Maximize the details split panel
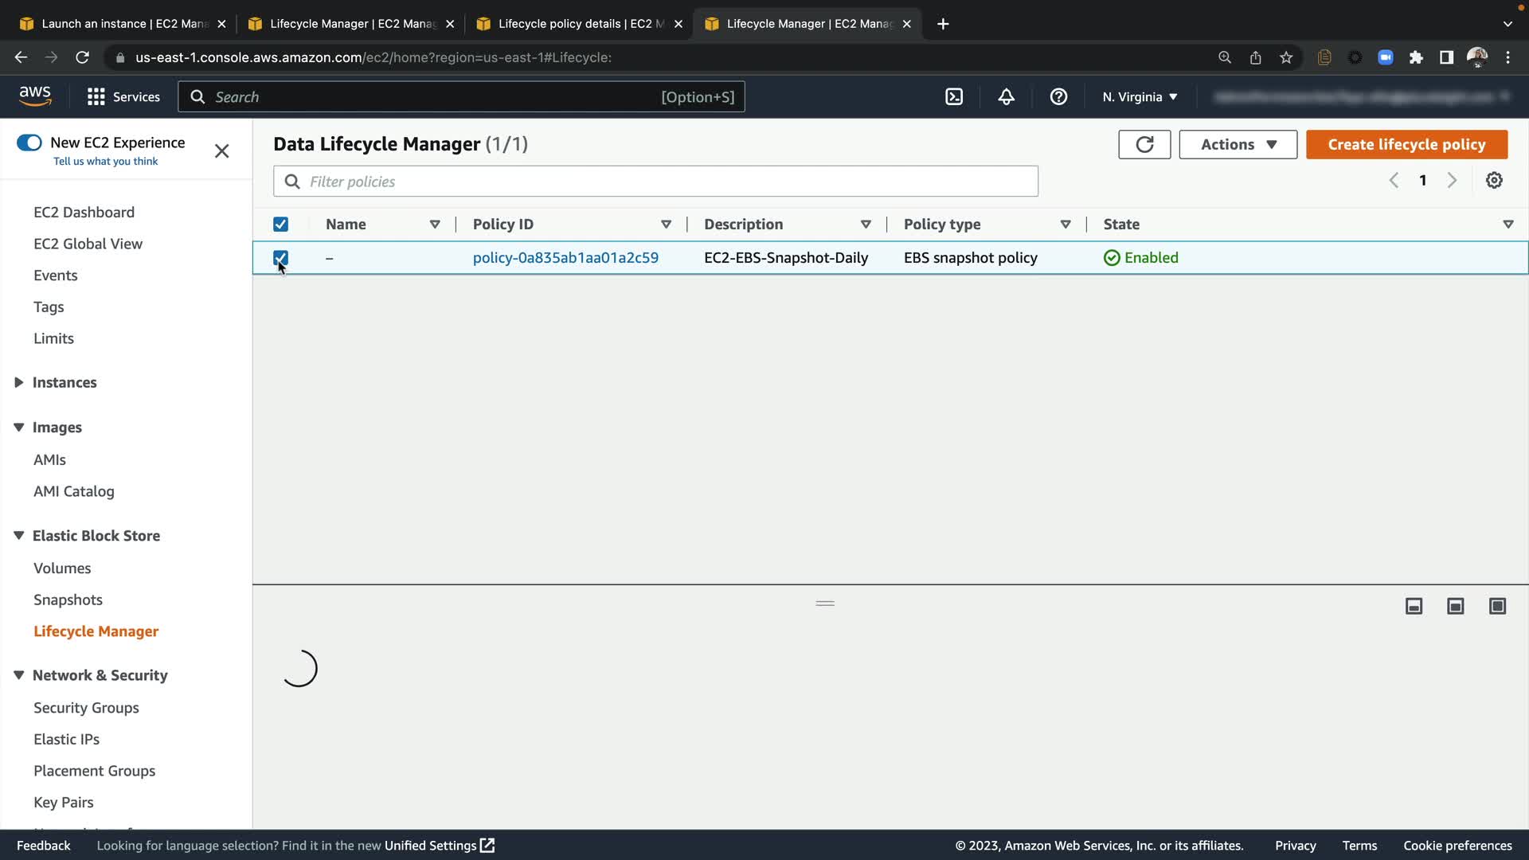This screenshot has width=1529, height=860. pos(1497,607)
